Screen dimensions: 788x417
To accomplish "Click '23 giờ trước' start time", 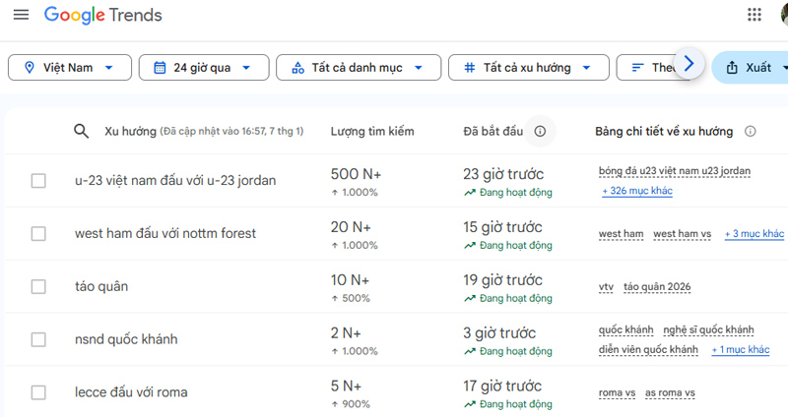I will [503, 174].
